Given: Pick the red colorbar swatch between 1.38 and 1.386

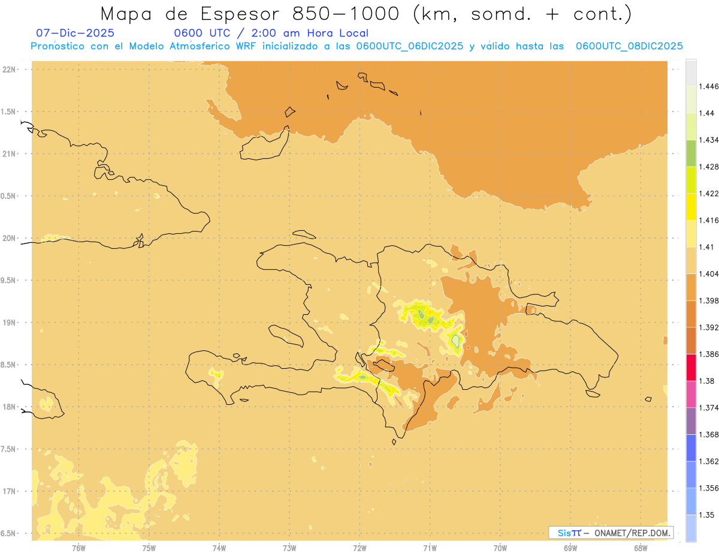Looking at the screenshot, I should click(x=691, y=368).
